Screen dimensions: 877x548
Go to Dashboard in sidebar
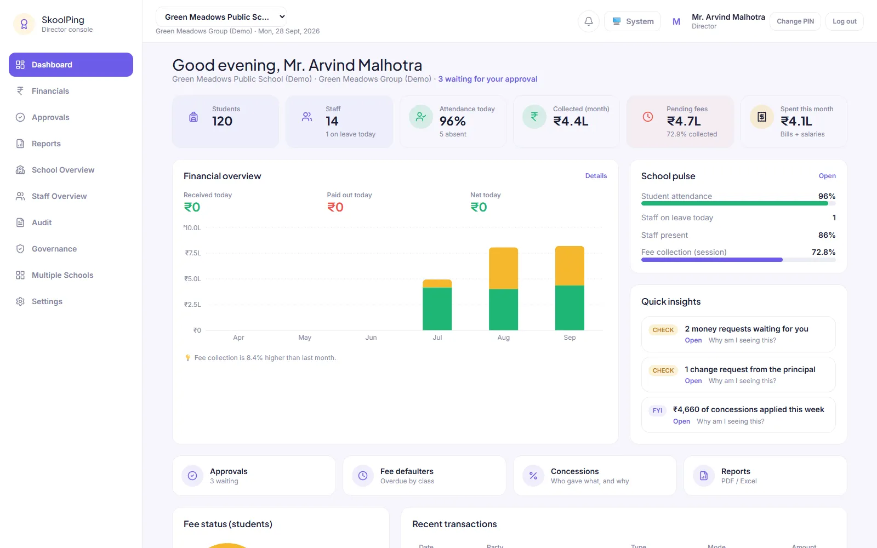[x=71, y=65]
